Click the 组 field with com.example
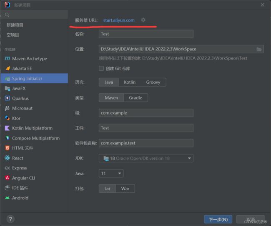 (146, 113)
